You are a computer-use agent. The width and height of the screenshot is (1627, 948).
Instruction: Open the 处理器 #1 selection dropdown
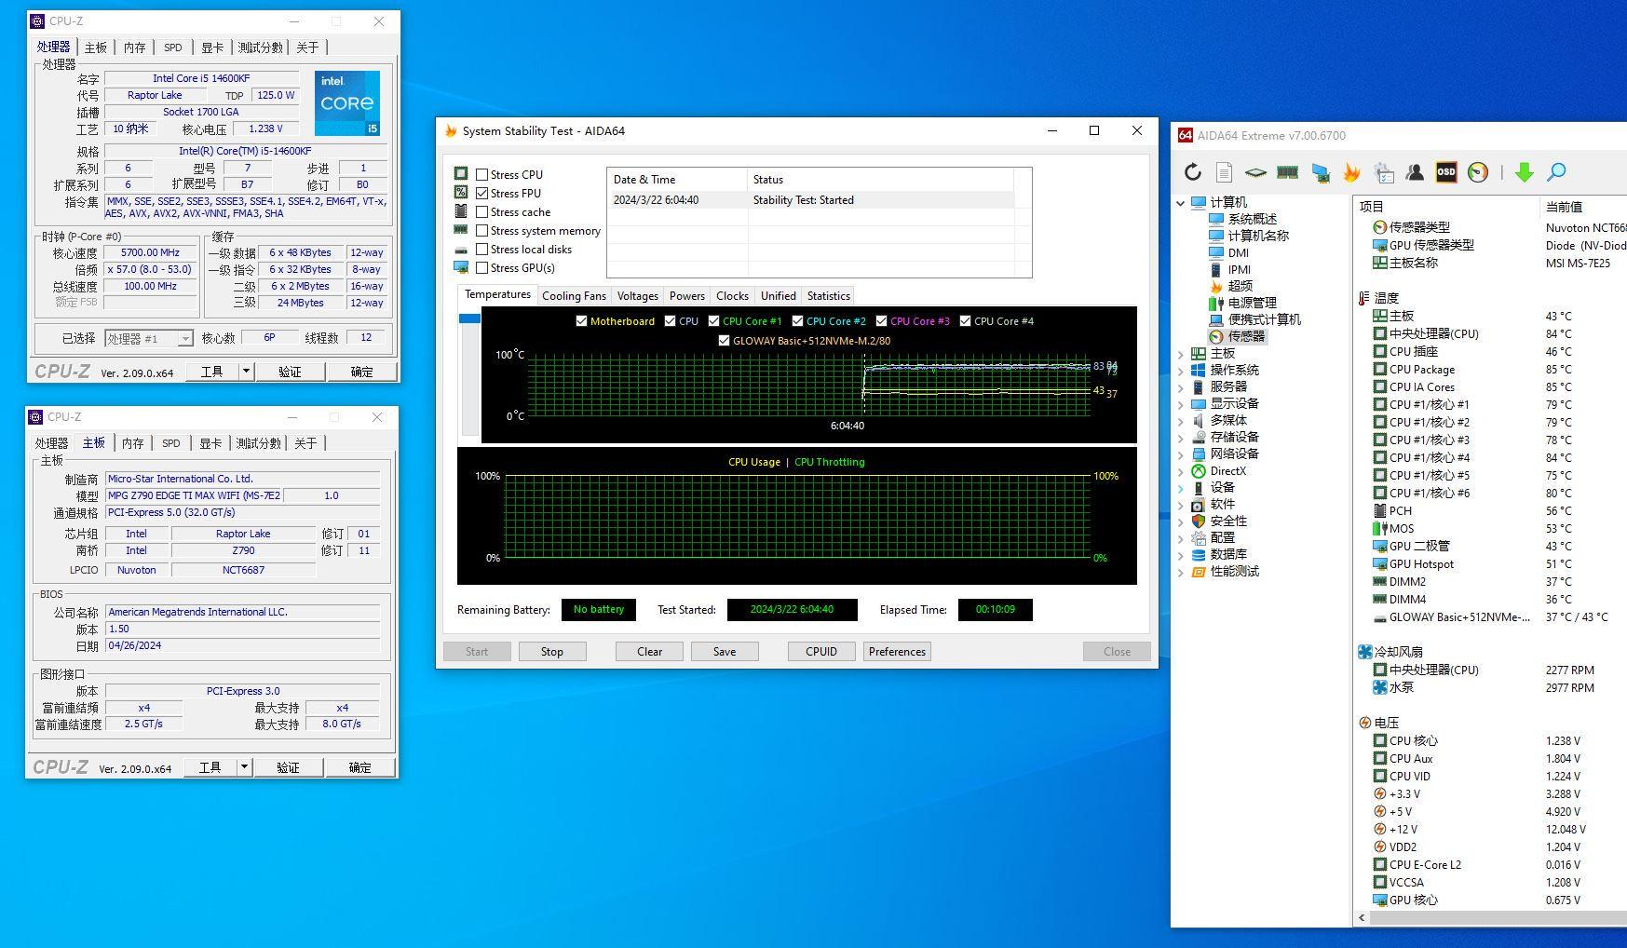pyautogui.click(x=184, y=339)
